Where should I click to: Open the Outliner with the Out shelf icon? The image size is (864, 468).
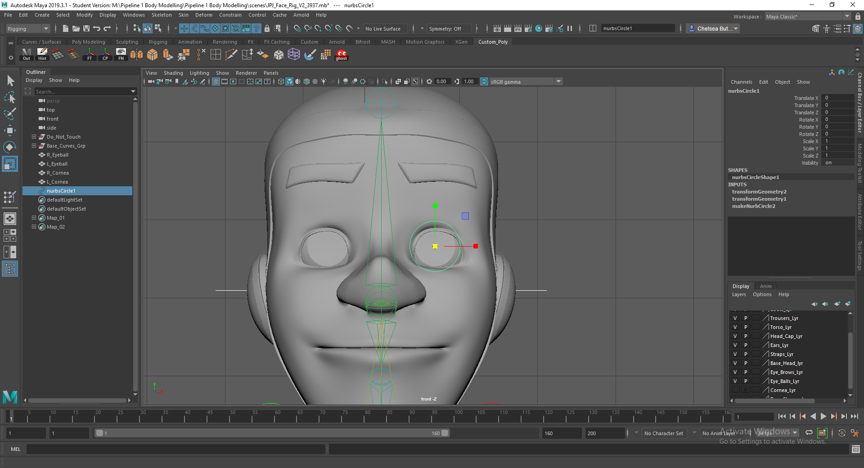[26, 54]
